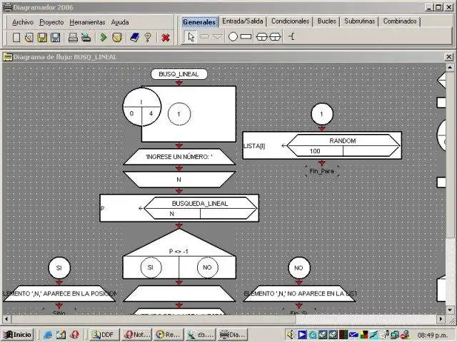The image size is (457, 342).
Task: Click the I loop counter circle
Action: click(141, 107)
